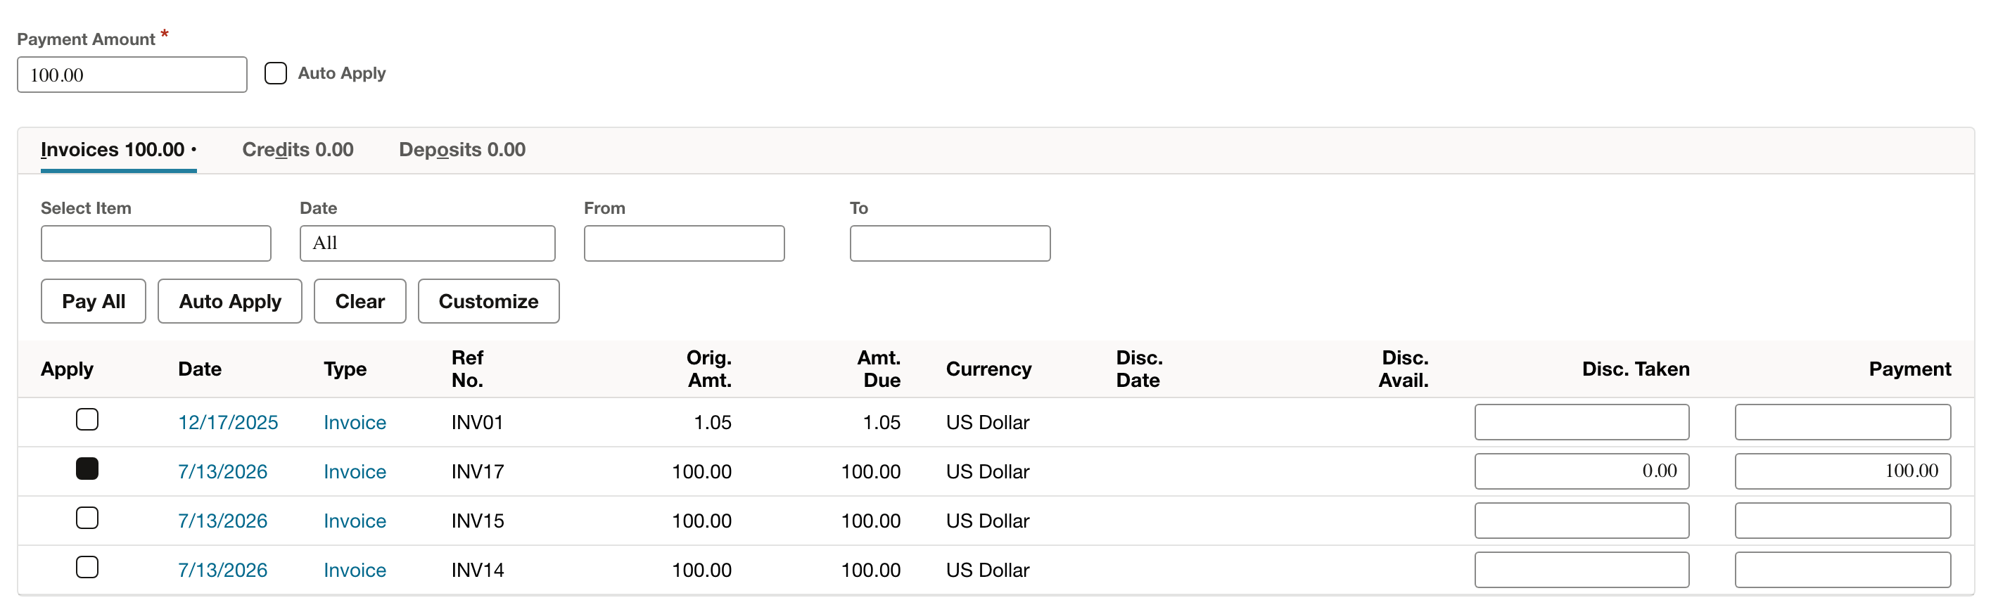
Task: Click the Select Item input field
Action: 156,243
